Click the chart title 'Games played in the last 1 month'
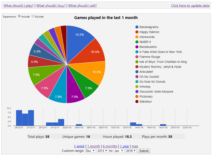 coord(106,17)
